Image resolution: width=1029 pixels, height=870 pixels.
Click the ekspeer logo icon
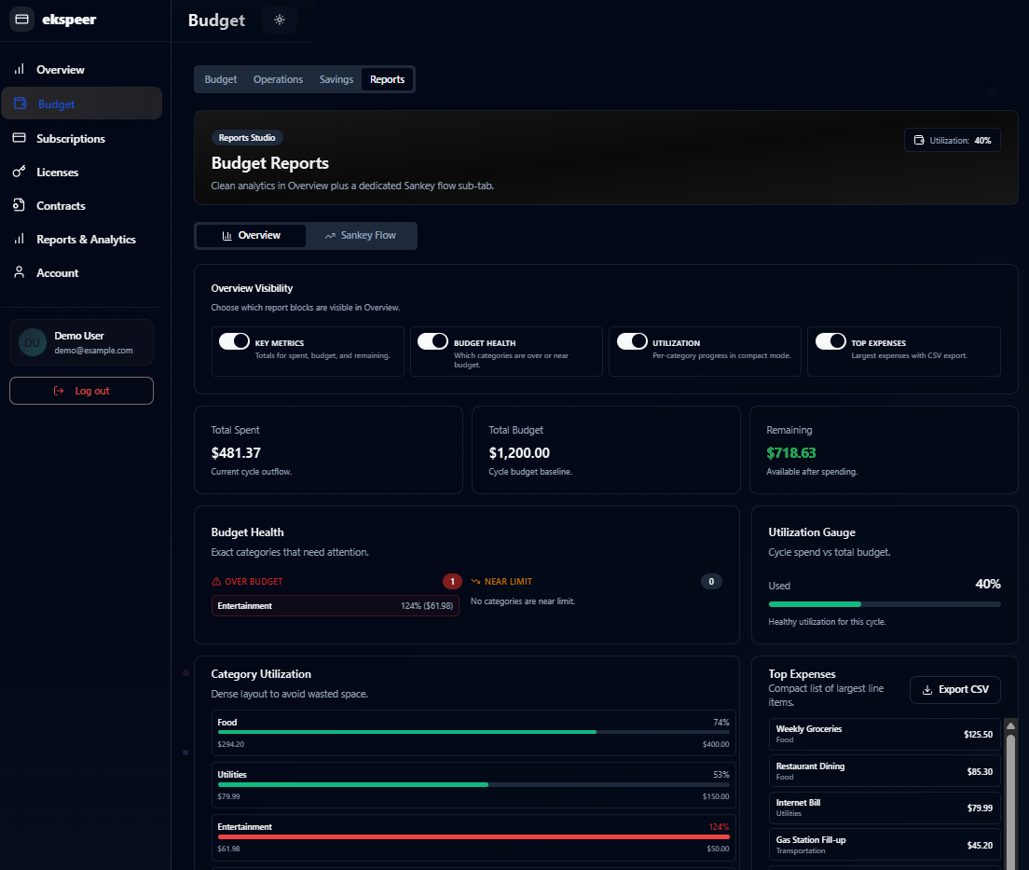click(21, 20)
